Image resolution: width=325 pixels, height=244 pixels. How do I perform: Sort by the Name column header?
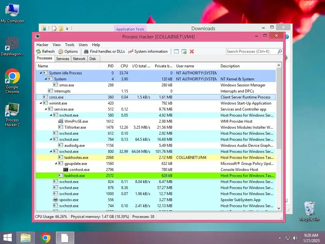tap(68, 66)
